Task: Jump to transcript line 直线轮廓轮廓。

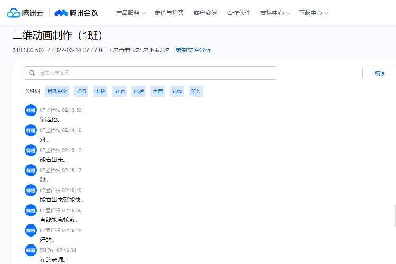Action: point(59,220)
